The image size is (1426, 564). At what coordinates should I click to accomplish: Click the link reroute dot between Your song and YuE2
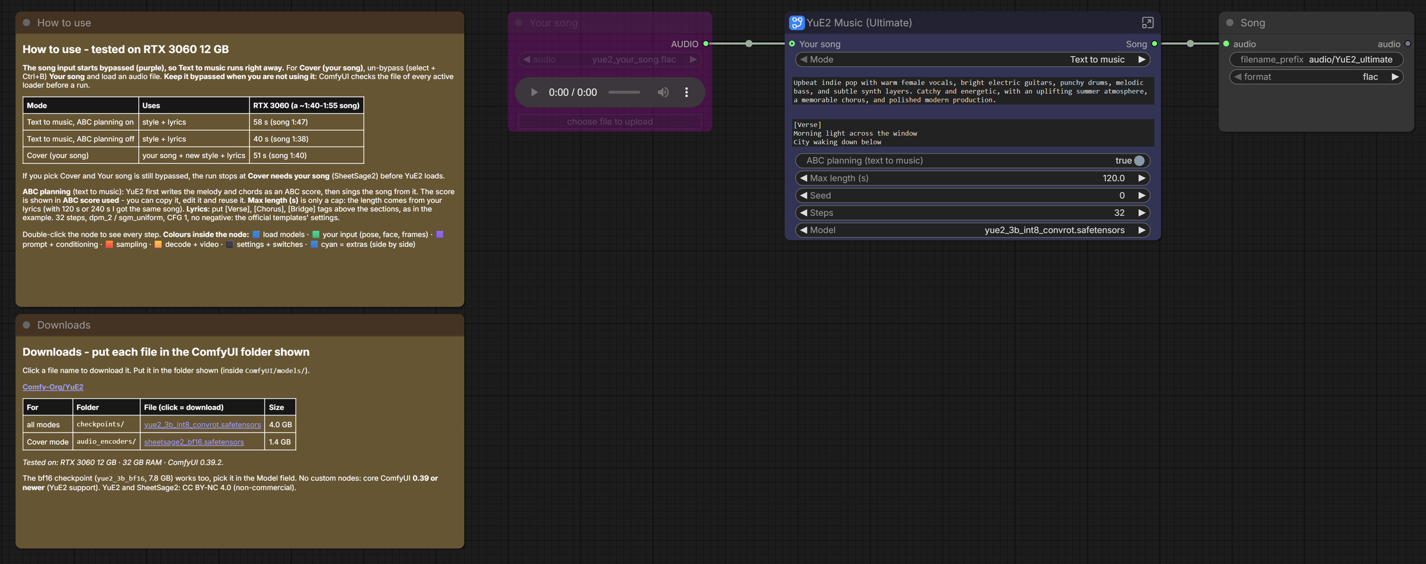749,43
